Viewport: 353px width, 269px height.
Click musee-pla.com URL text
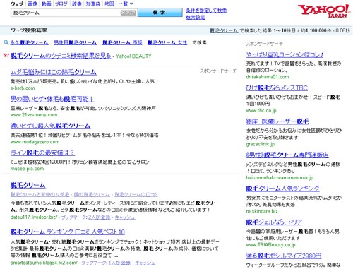[27, 169]
